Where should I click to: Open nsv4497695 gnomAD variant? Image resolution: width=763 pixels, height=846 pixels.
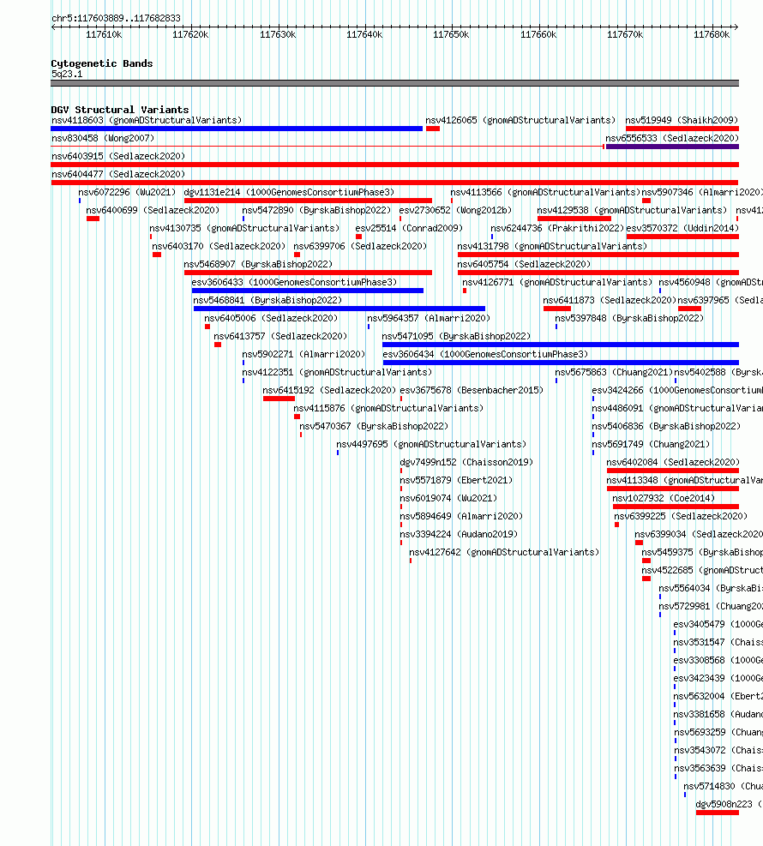[x=431, y=444]
